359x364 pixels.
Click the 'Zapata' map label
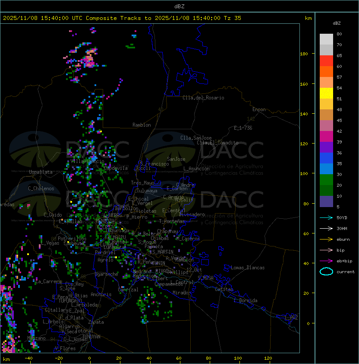coord(96,322)
